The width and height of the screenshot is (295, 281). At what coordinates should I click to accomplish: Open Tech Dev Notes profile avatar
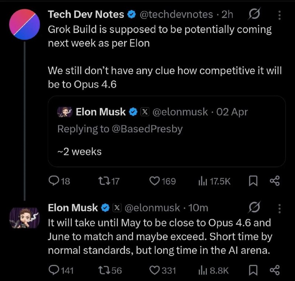24,22
